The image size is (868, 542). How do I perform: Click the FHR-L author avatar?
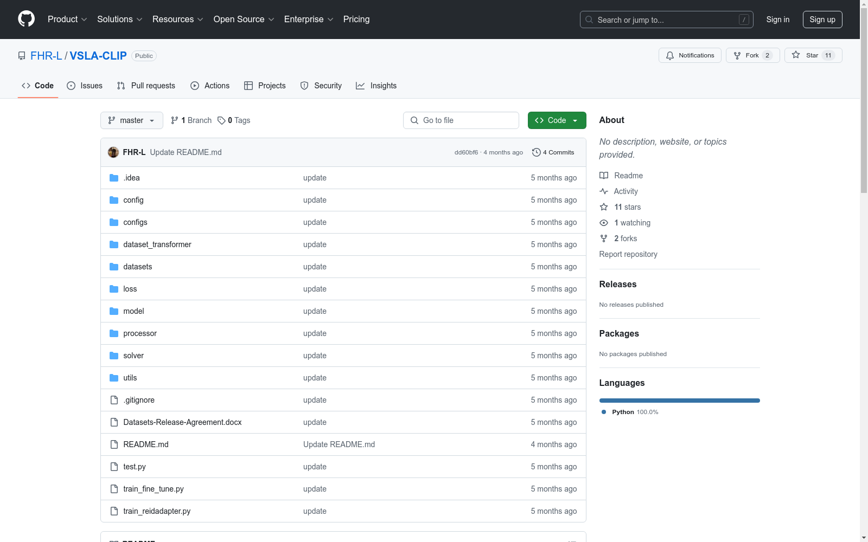113,152
